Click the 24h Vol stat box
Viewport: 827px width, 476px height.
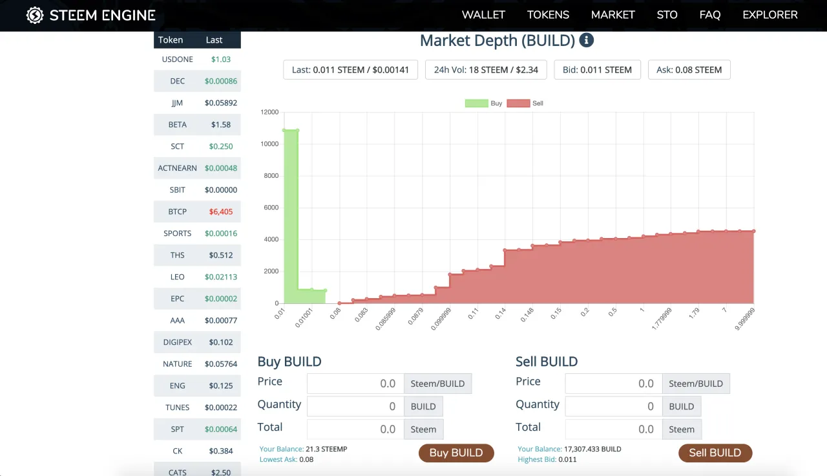tap(486, 70)
